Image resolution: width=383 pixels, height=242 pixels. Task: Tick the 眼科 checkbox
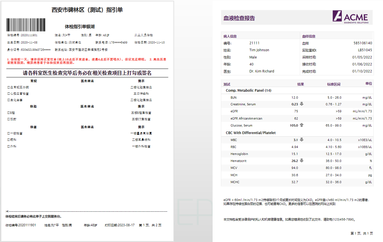coord(9,140)
